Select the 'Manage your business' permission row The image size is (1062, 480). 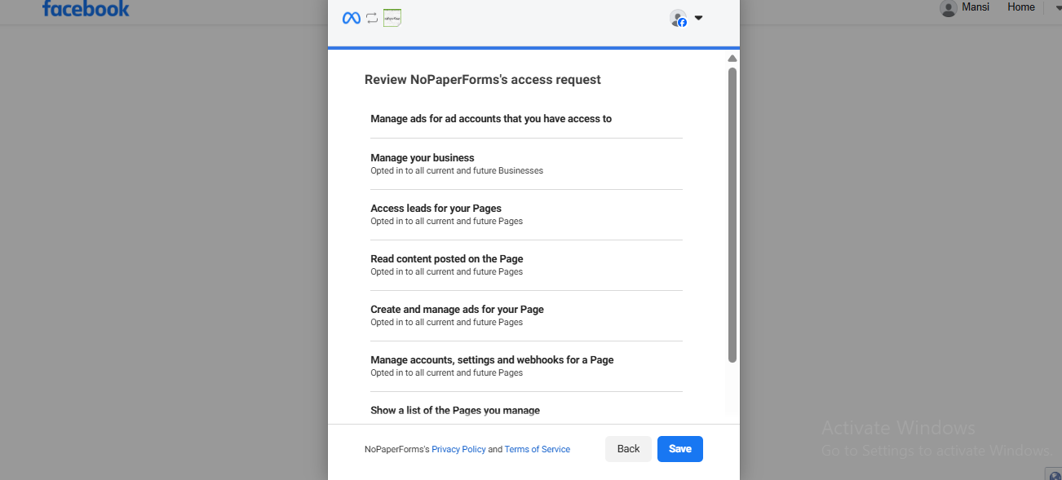coord(423,158)
